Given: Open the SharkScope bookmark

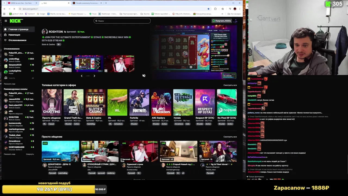Looking at the screenshot, I should coord(108,14).
